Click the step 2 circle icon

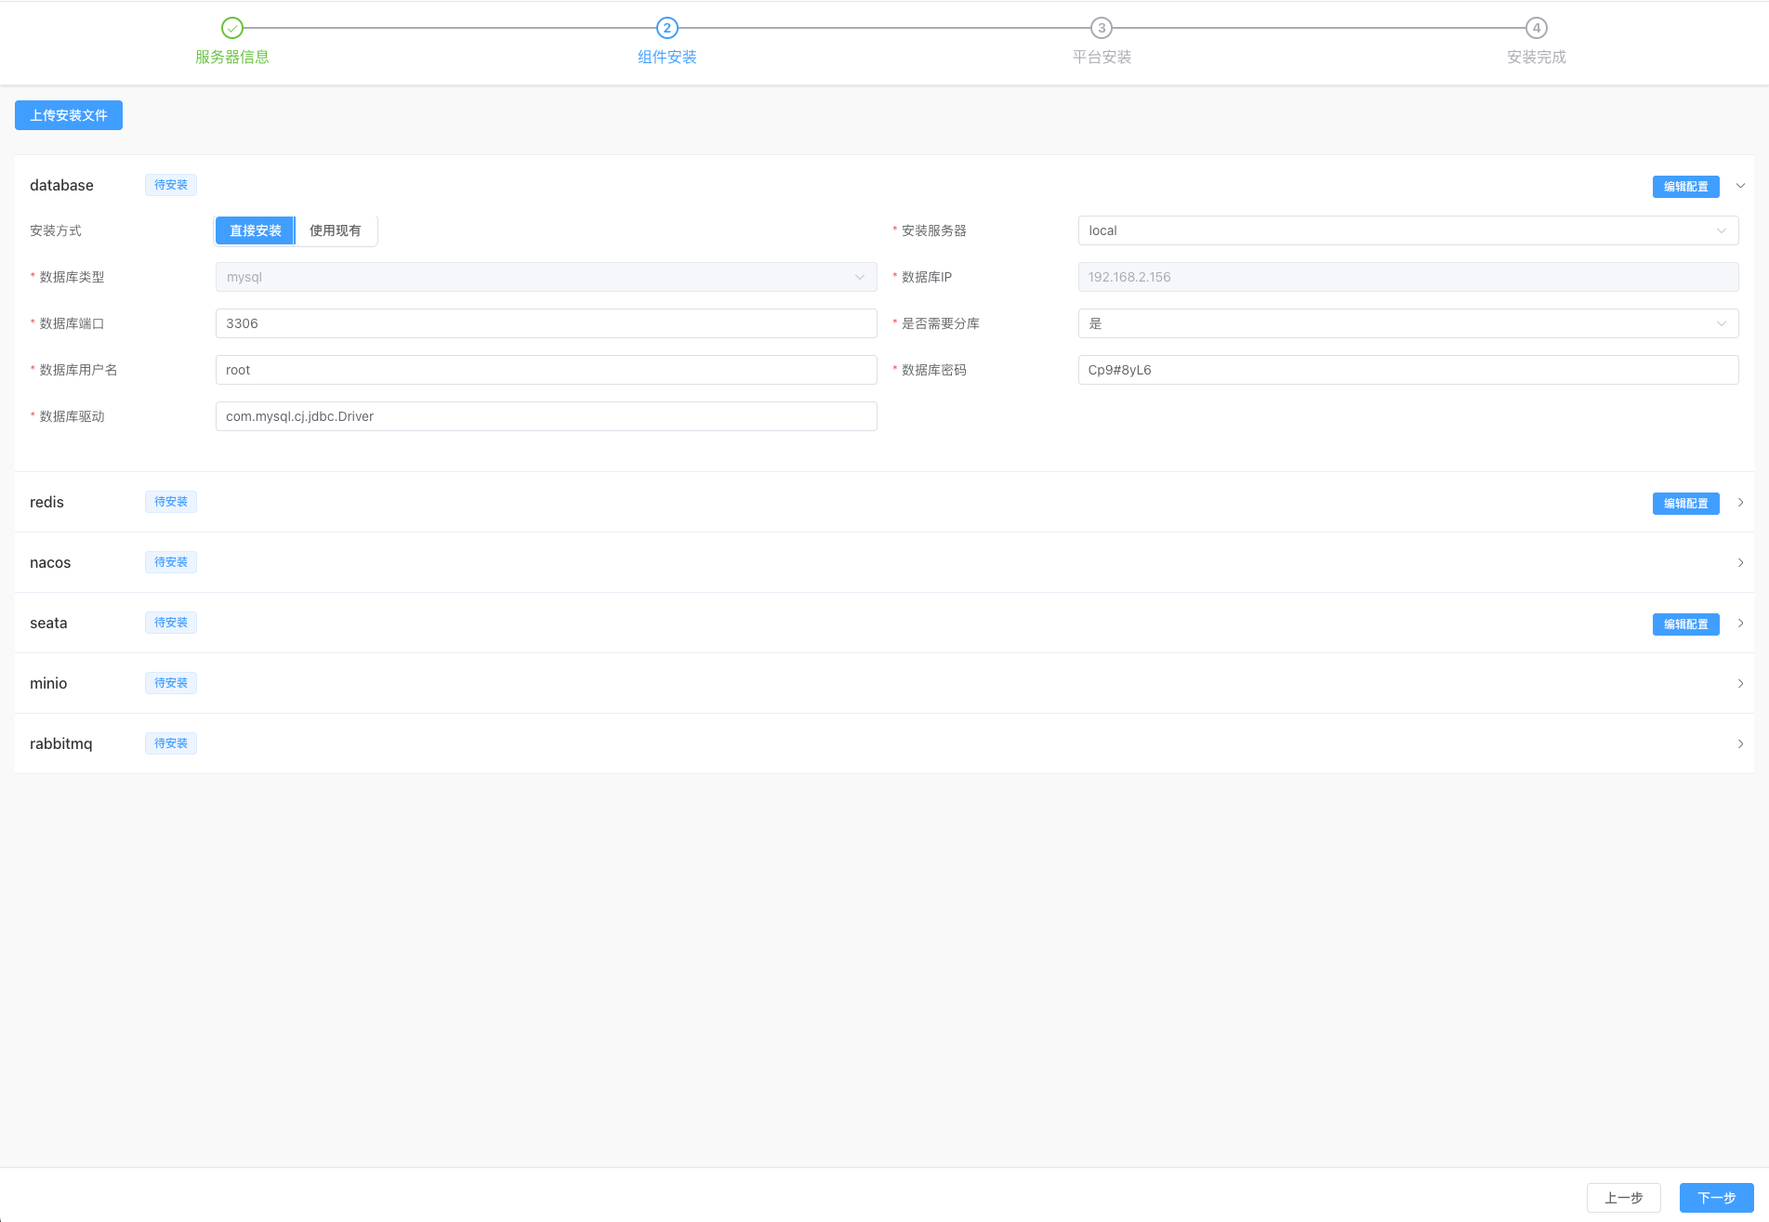click(x=667, y=28)
